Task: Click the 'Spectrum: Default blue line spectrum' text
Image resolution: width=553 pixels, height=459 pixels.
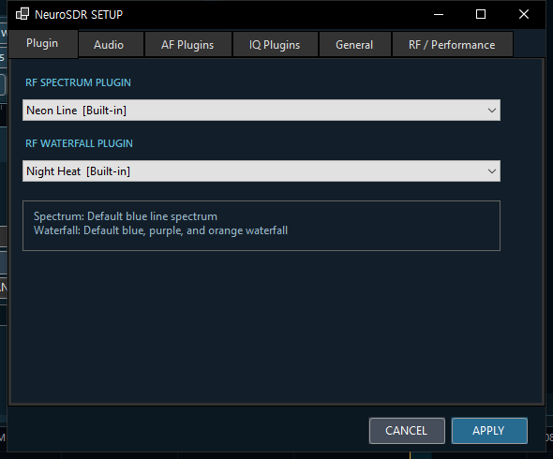Action: coord(126,216)
